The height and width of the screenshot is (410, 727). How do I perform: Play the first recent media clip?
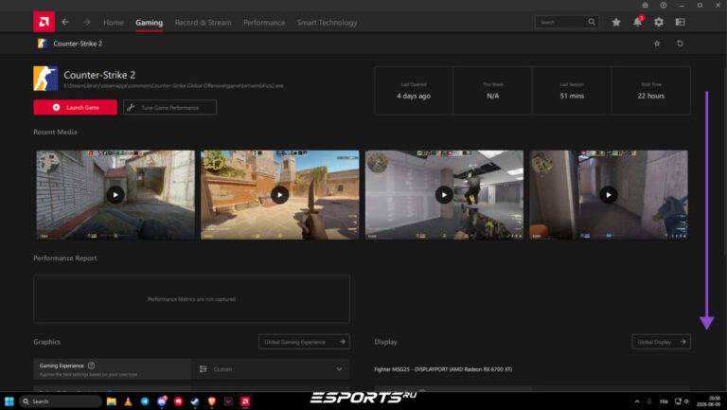pyautogui.click(x=115, y=195)
